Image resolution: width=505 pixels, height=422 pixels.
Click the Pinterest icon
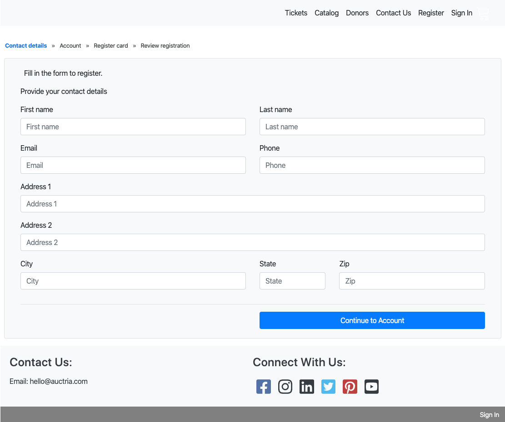point(350,387)
